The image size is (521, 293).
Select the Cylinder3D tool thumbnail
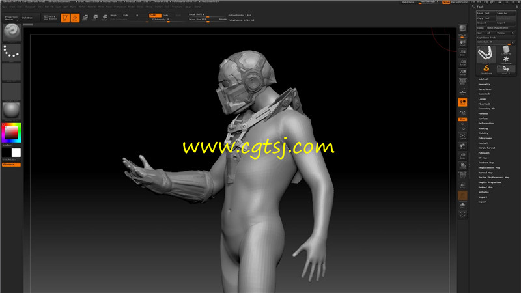tap(506, 49)
